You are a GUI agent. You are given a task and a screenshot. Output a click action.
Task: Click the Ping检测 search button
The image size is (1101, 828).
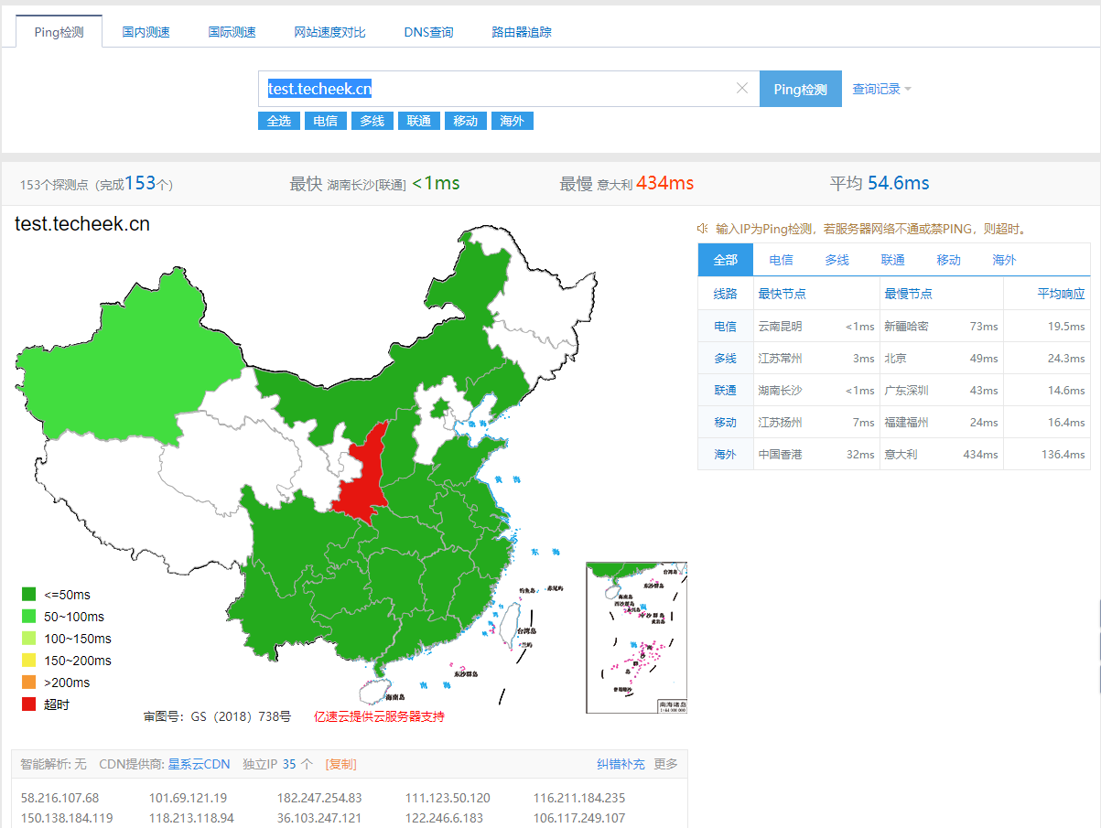[800, 89]
